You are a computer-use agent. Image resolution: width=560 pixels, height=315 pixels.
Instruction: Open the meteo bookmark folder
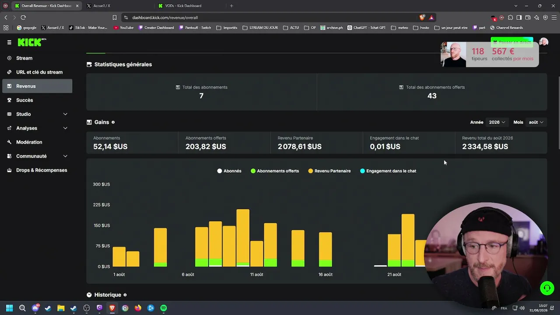click(x=399, y=28)
